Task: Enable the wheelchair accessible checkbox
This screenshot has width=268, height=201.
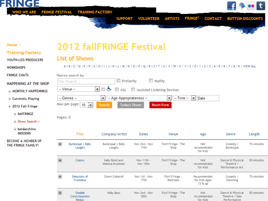Action: 103,89
